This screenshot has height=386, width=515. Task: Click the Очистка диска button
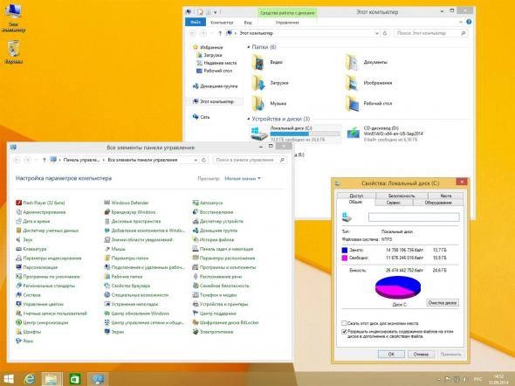tap(442, 302)
